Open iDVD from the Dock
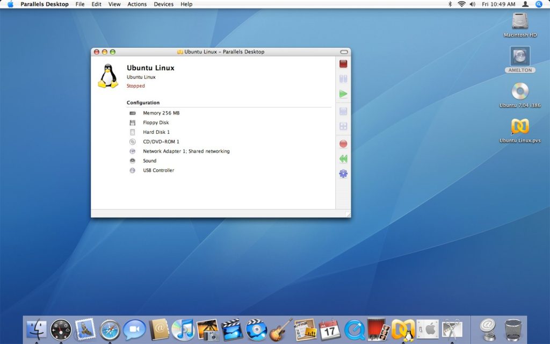This screenshot has width=550, height=344. (256, 329)
